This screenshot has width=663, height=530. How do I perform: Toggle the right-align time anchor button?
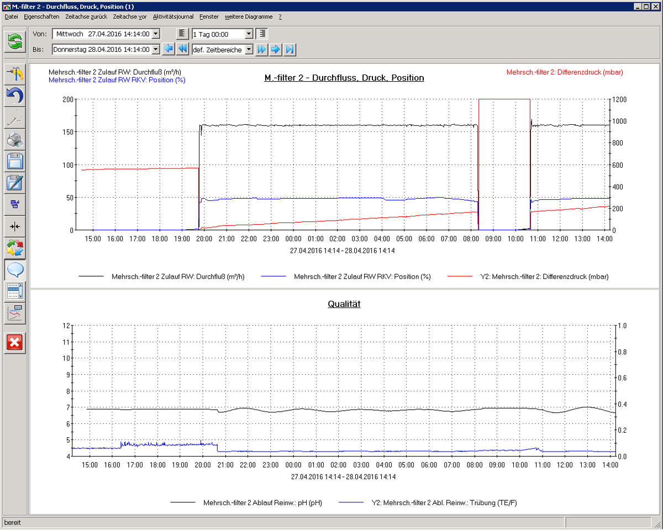[x=262, y=34]
